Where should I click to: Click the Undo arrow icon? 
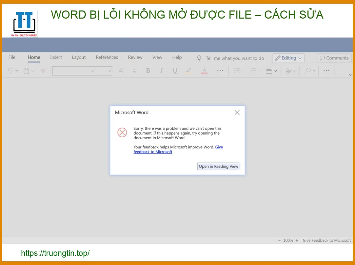11,71
